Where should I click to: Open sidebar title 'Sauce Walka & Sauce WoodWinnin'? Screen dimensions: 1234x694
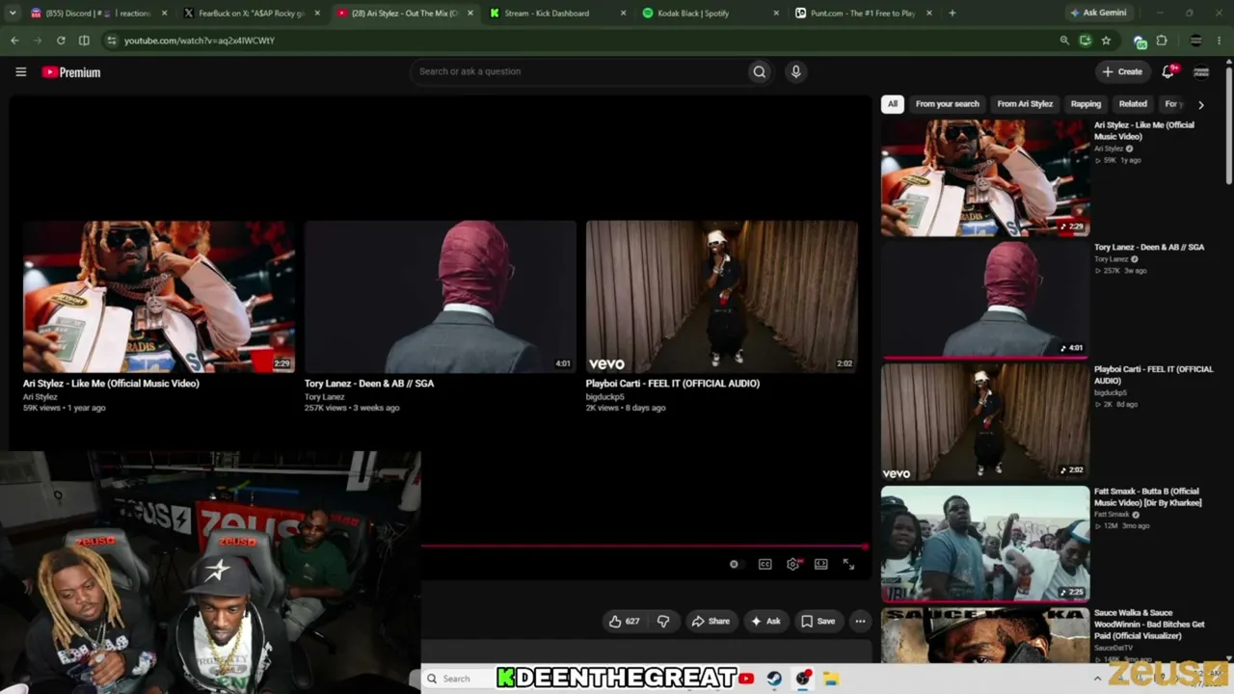1149,625
